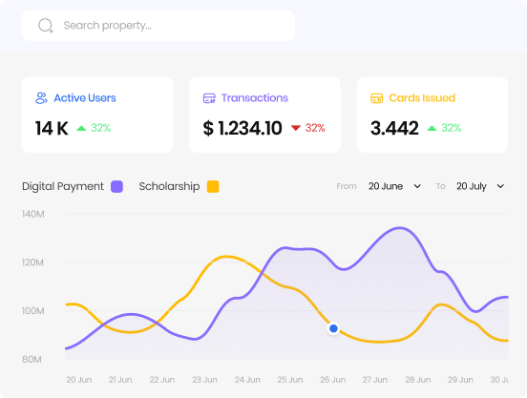Click the 32% change under Active Users
This screenshot has height=398, width=527.
point(101,128)
